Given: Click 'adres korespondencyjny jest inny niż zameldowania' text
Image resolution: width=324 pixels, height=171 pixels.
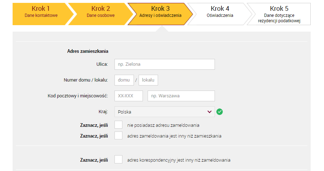Looking at the screenshot, I should (179, 160).
